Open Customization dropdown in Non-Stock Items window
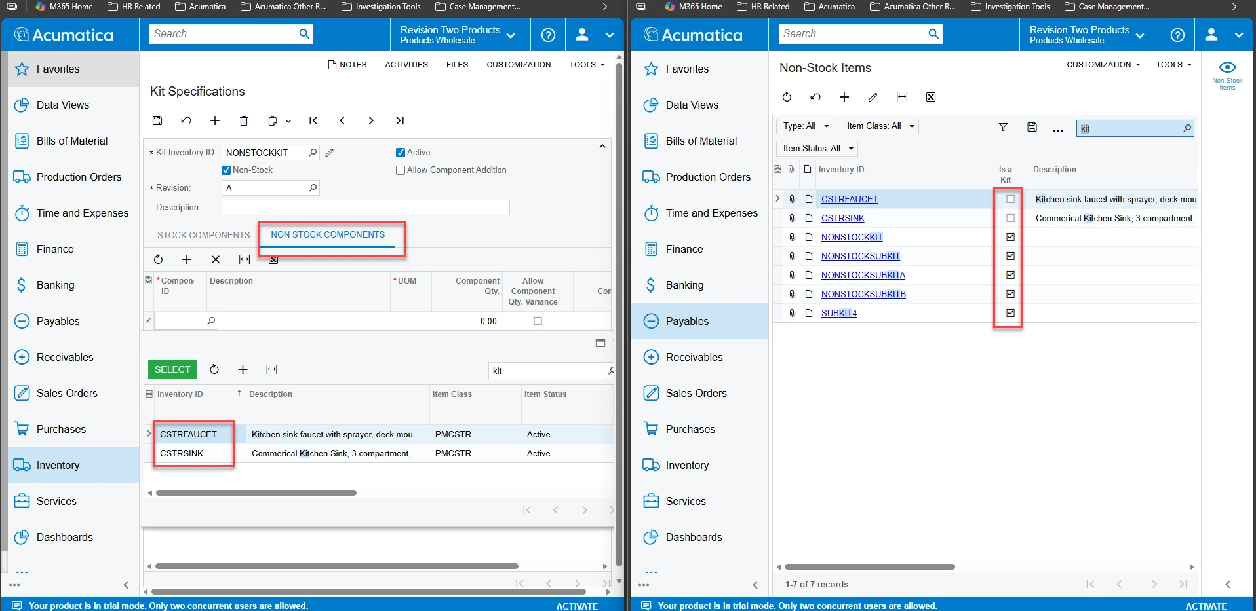1256x611 pixels. coord(1103,65)
